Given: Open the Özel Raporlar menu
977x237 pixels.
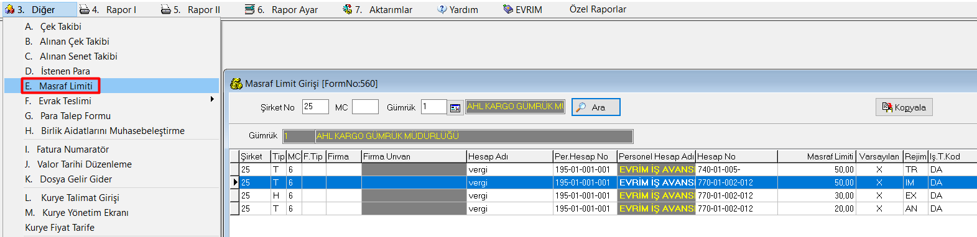Looking at the screenshot, I should [x=598, y=9].
